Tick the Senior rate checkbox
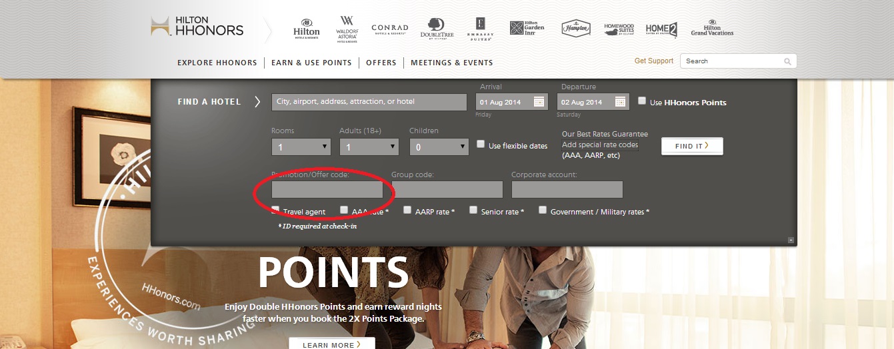Screen dimensions: 894x349 (473, 210)
